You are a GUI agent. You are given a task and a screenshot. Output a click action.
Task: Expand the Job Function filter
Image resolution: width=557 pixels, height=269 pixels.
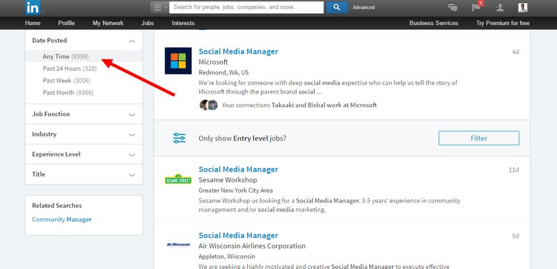coord(84,114)
